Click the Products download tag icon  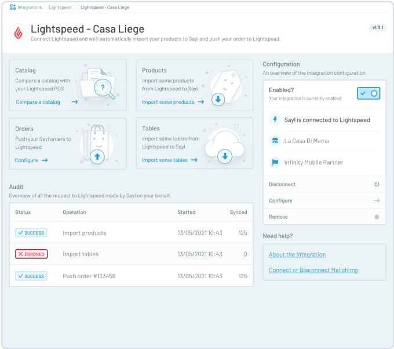tap(218, 99)
